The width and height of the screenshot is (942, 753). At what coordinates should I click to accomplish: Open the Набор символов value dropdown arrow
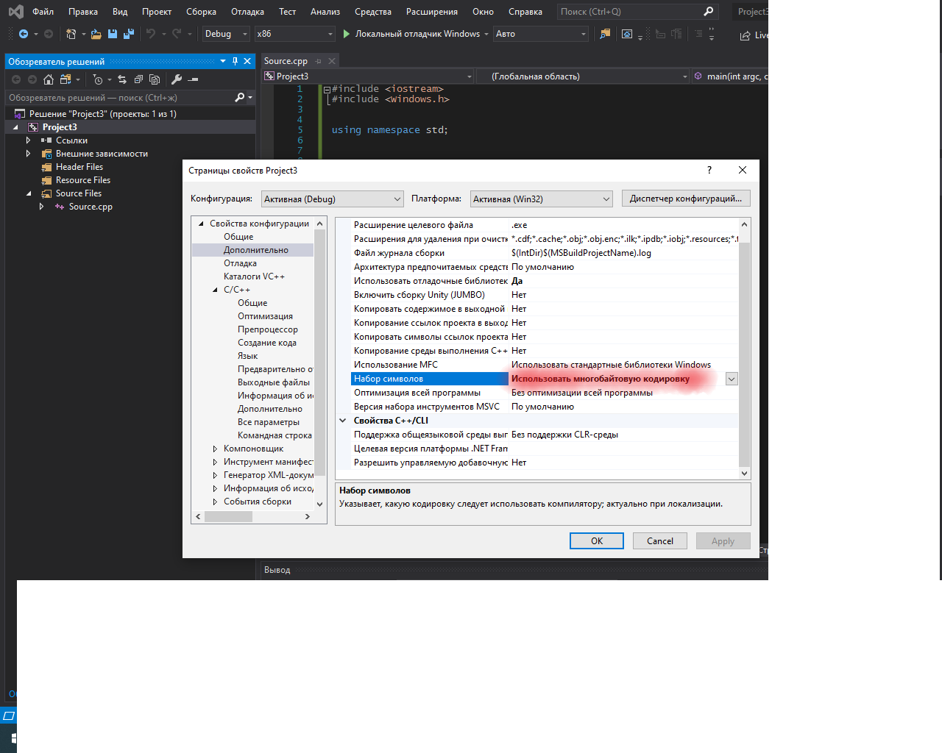pos(732,379)
